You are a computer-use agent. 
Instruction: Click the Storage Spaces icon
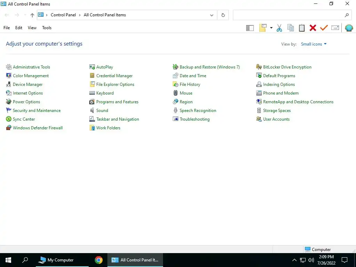[x=259, y=110]
